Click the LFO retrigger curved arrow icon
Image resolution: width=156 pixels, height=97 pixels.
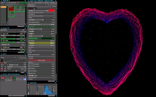tap(5, 69)
